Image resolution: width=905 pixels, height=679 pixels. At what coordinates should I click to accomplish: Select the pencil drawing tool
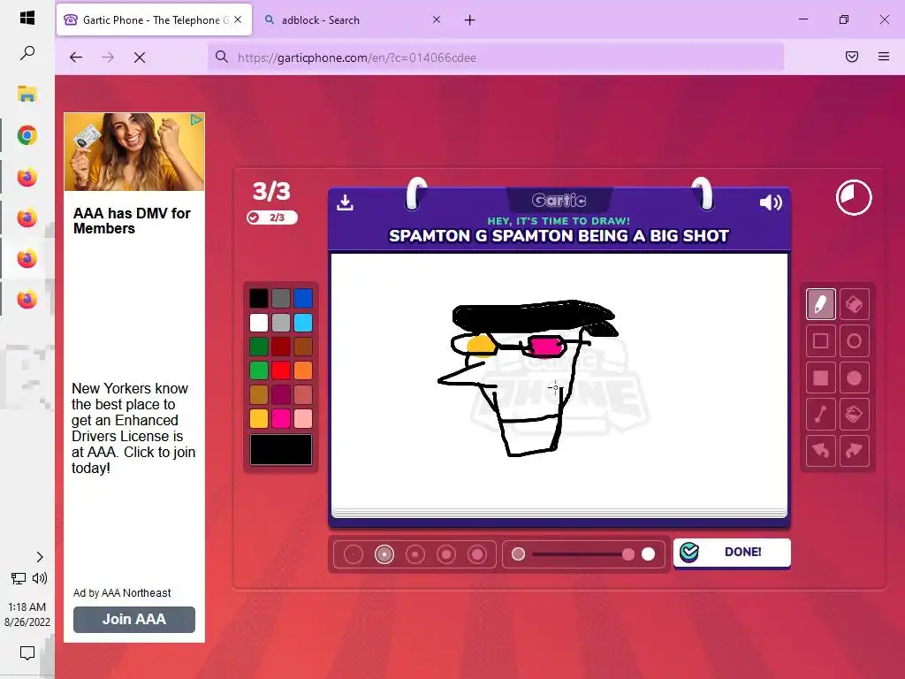(x=820, y=304)
